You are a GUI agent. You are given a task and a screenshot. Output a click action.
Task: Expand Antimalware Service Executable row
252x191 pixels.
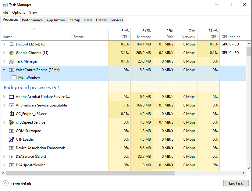(x=4, y=105)
